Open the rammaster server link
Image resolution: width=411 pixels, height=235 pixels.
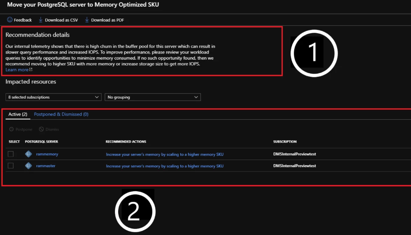click(46, 166)
